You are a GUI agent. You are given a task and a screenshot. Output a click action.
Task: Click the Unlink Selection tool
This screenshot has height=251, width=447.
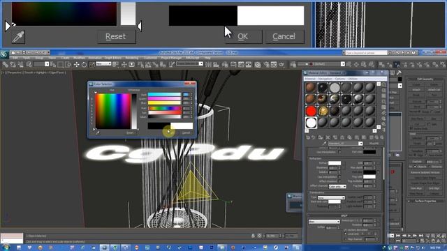(13, 65)
